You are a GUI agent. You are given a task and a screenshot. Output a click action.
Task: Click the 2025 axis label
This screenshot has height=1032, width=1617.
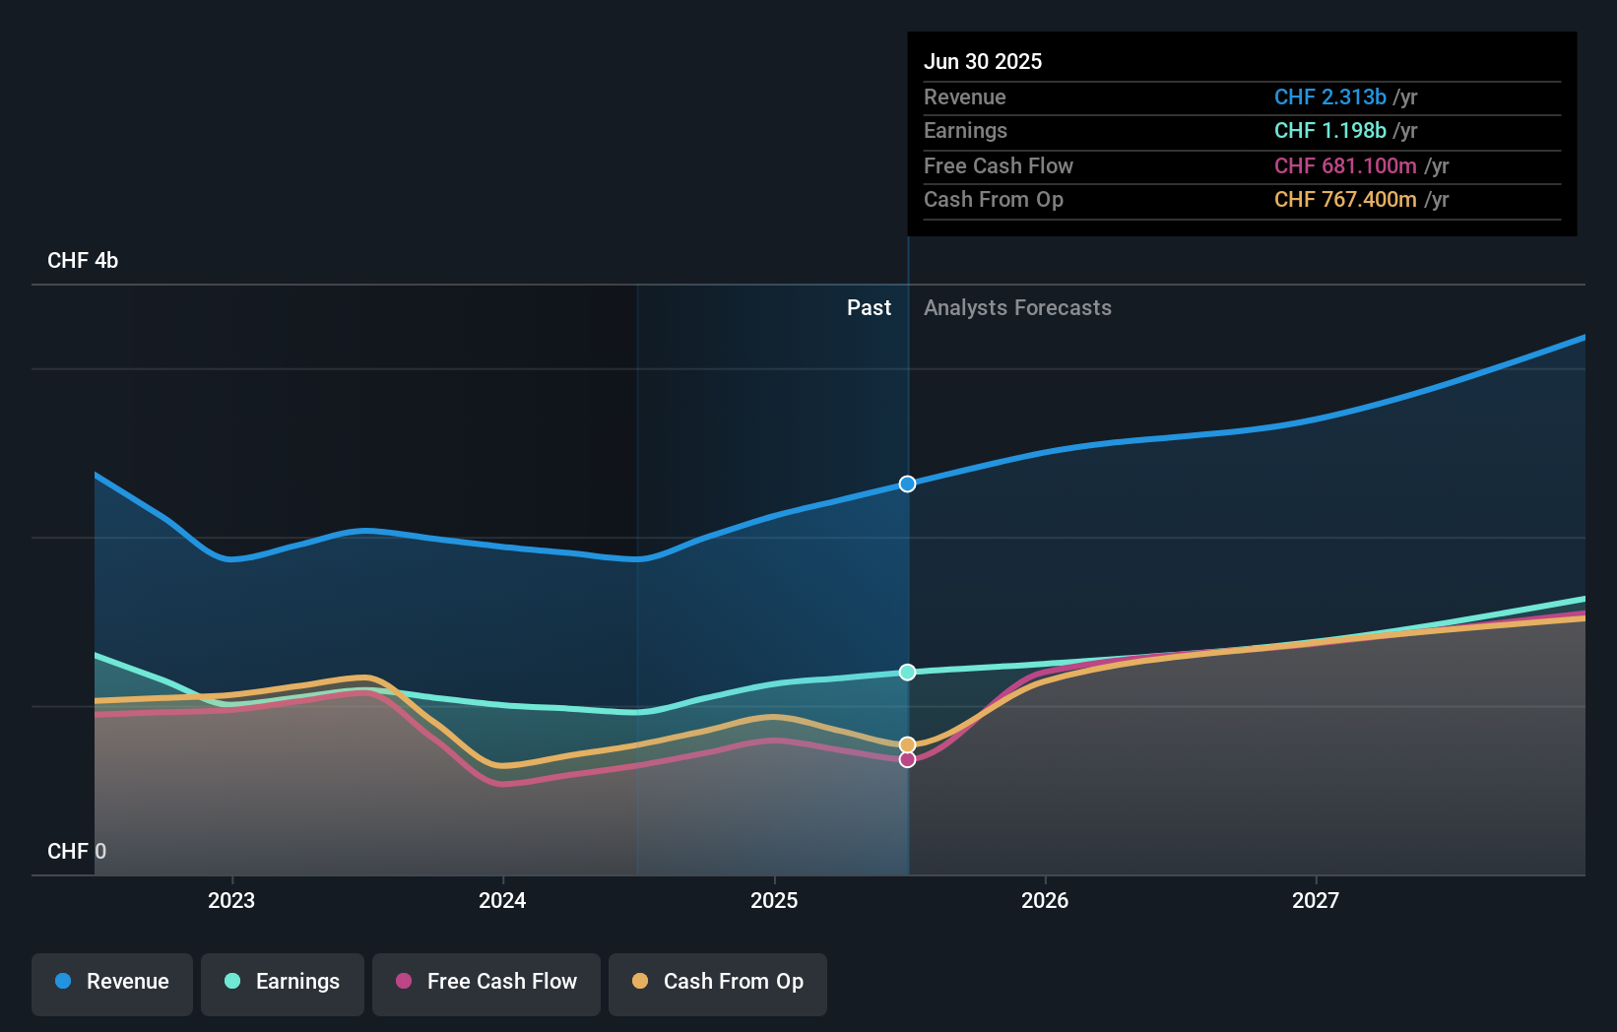[774, 899]
